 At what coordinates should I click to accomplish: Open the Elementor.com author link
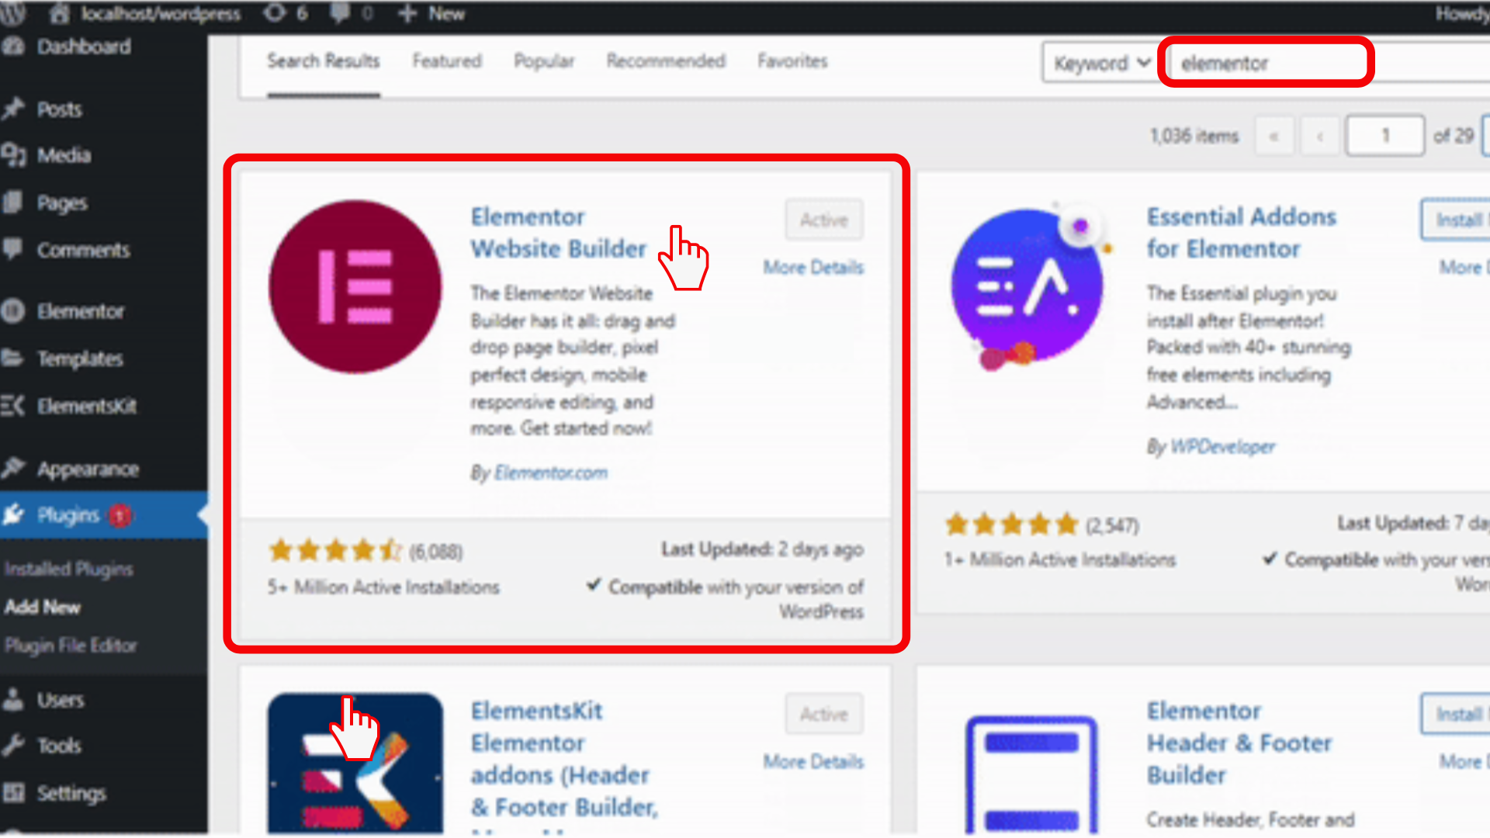click(551, 473)
